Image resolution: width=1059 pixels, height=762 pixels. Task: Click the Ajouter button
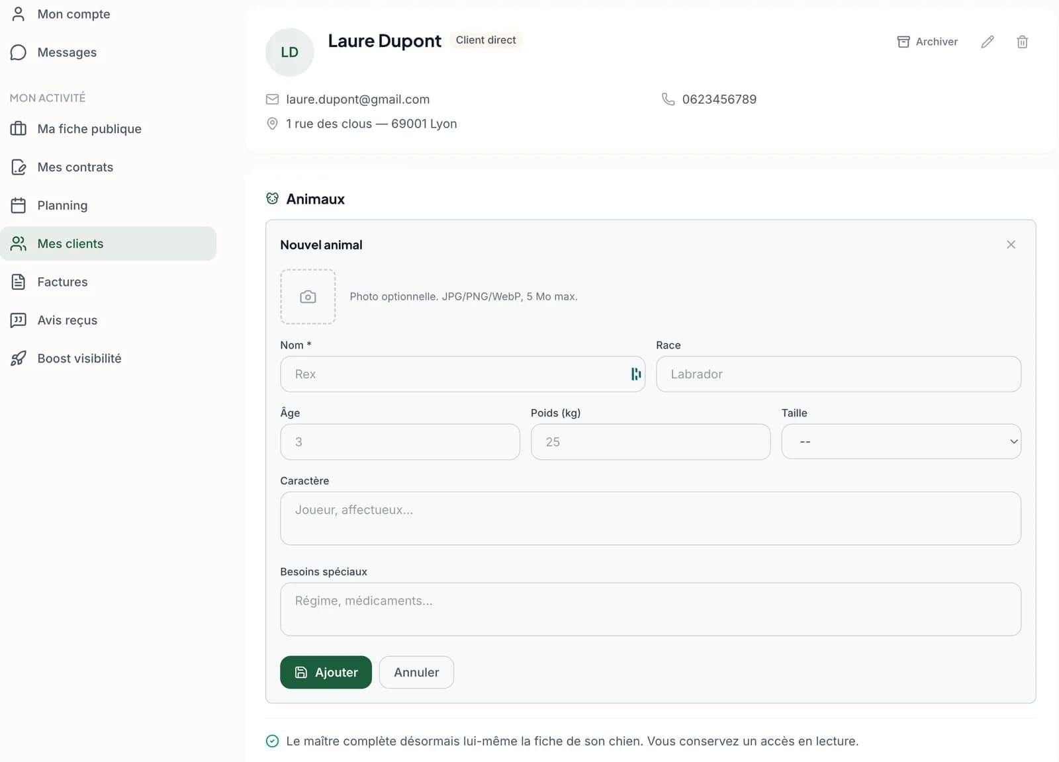326,672
